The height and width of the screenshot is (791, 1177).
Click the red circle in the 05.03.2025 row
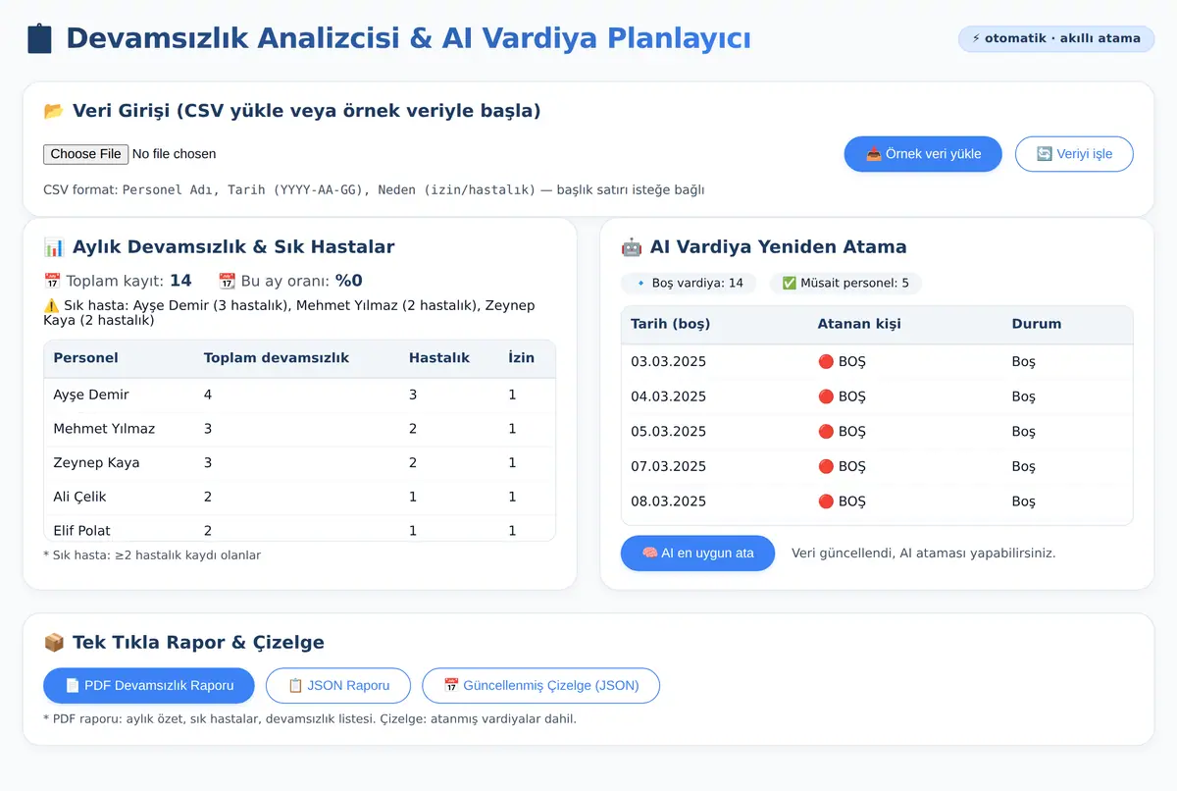826,432
